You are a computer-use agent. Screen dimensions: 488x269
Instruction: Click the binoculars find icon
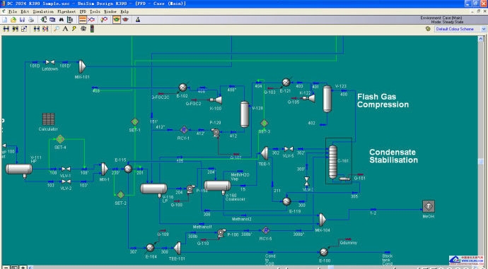point(62,20)
